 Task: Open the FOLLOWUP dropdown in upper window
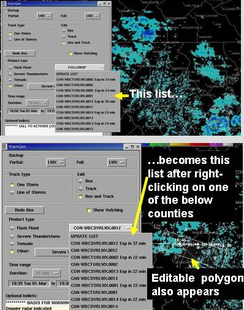pos(80,68)
